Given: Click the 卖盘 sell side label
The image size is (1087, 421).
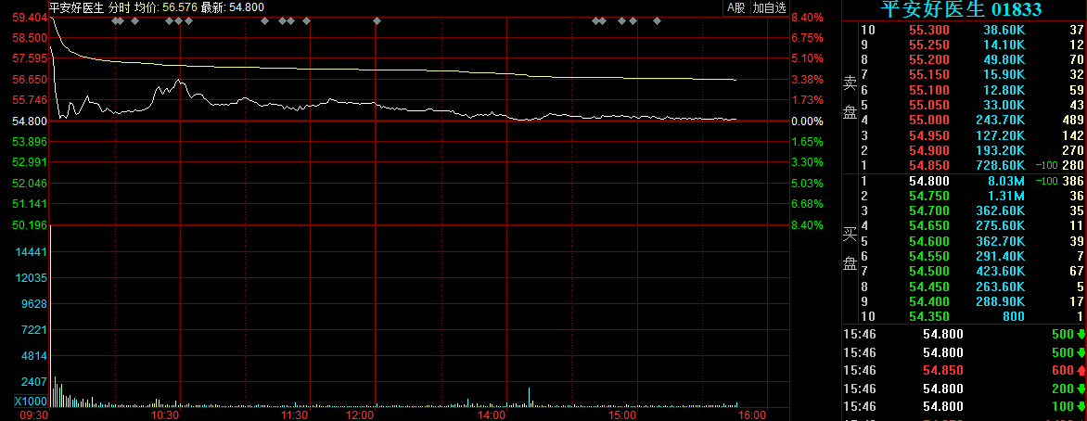Looking at the screenshot, I should tap(850, 97).
